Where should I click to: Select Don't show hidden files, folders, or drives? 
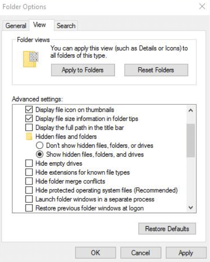(40, 146)
